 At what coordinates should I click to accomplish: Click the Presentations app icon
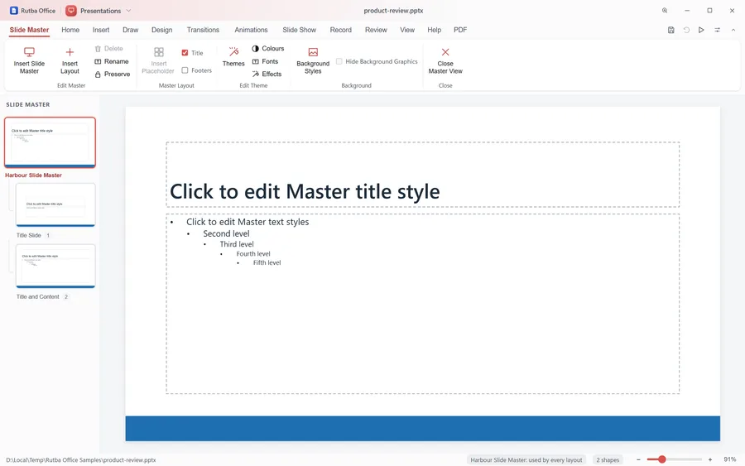coord(71,11)
